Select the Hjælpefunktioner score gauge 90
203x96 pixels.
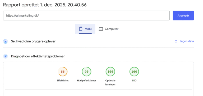(86, 72)
